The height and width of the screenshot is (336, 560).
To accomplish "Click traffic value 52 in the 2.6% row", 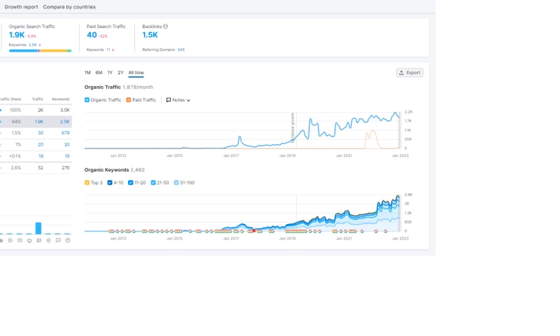I will point(41,168).
